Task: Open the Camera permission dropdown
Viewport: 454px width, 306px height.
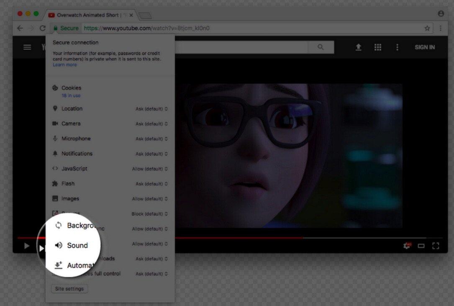Action: click(x=151, y=124)
